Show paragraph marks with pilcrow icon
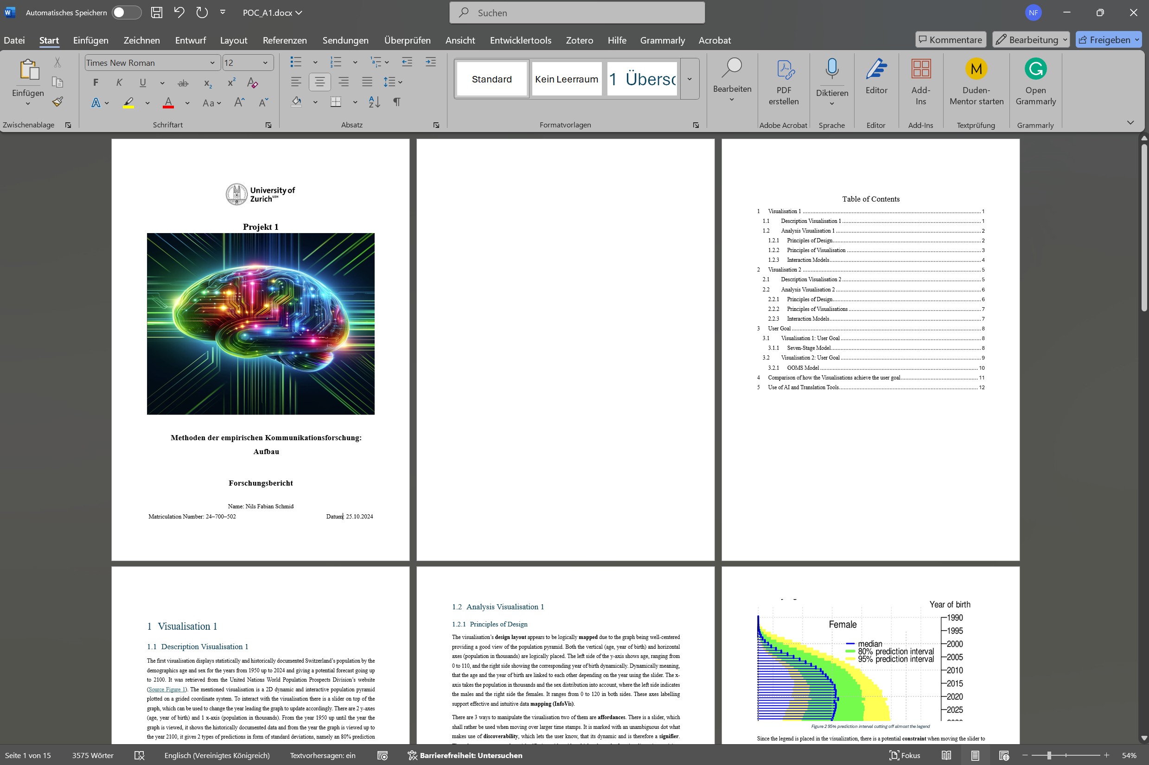Screen dimensions: 1149x765 coord(397,102)
